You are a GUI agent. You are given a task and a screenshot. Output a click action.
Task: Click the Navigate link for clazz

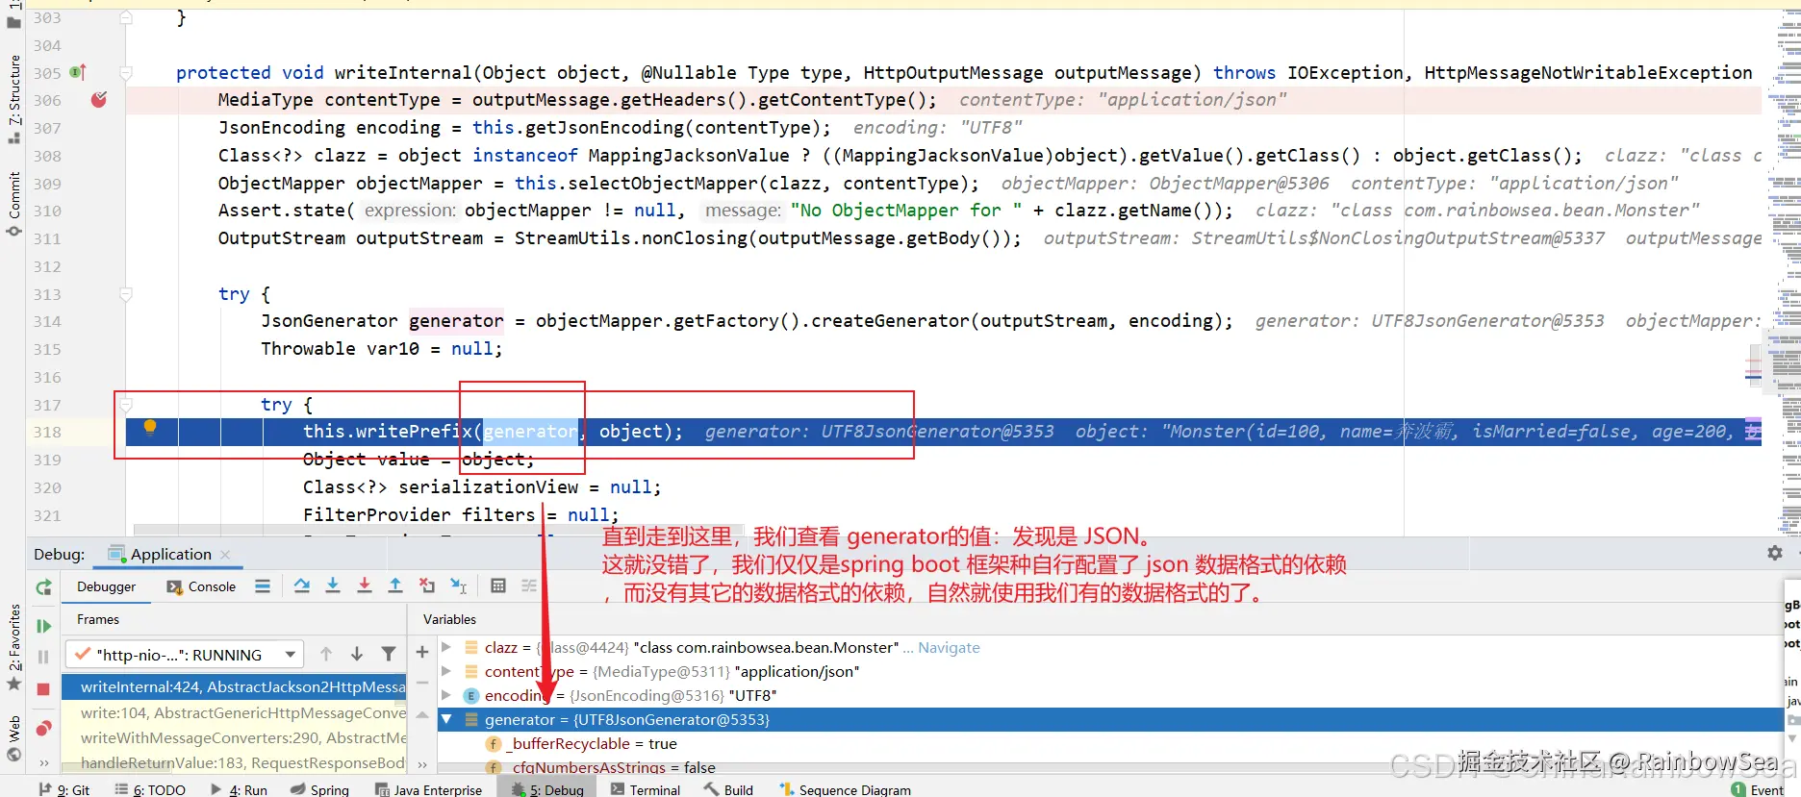click(949, 647)
